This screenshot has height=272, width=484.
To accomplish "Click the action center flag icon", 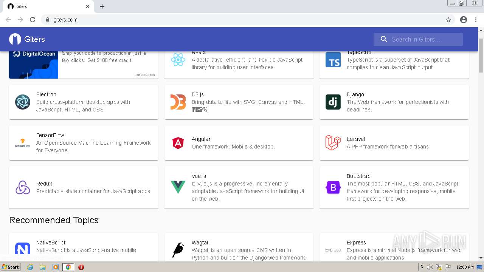I will [448, 267].
